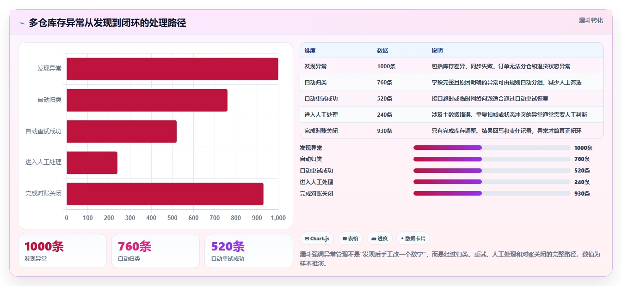This screenshot has width=622, height=286.
Task: Click the x-axis tick label 500
Action: coord(172,218)
